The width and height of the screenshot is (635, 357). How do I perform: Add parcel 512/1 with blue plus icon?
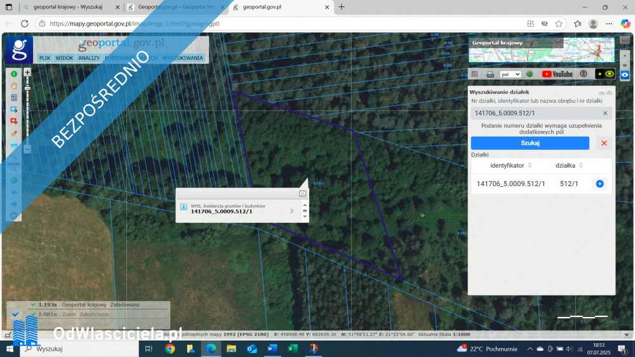coord(599,184)
